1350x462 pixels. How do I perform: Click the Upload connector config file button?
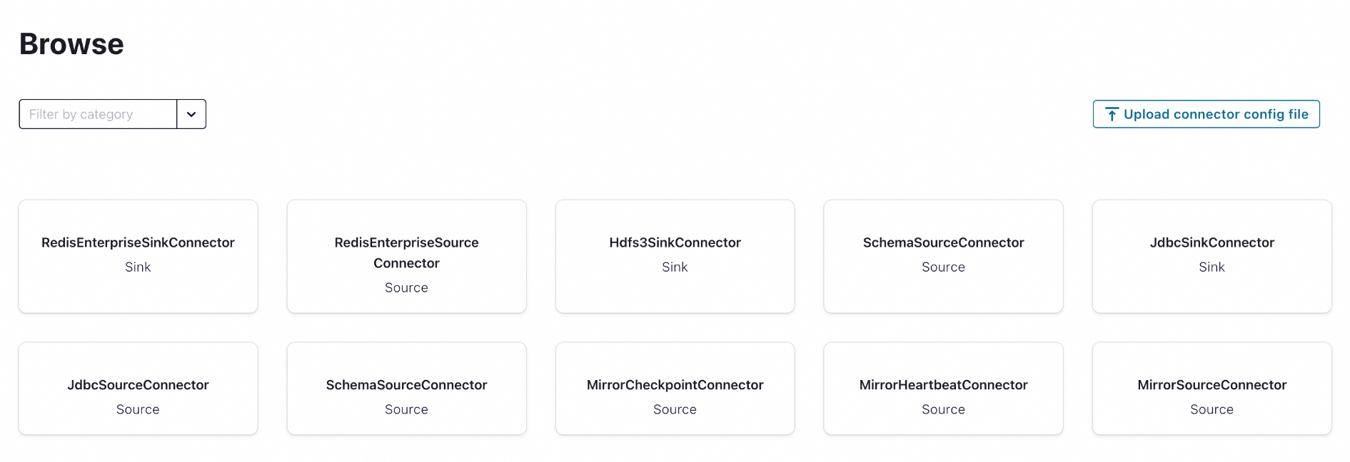click(1205, 114)
